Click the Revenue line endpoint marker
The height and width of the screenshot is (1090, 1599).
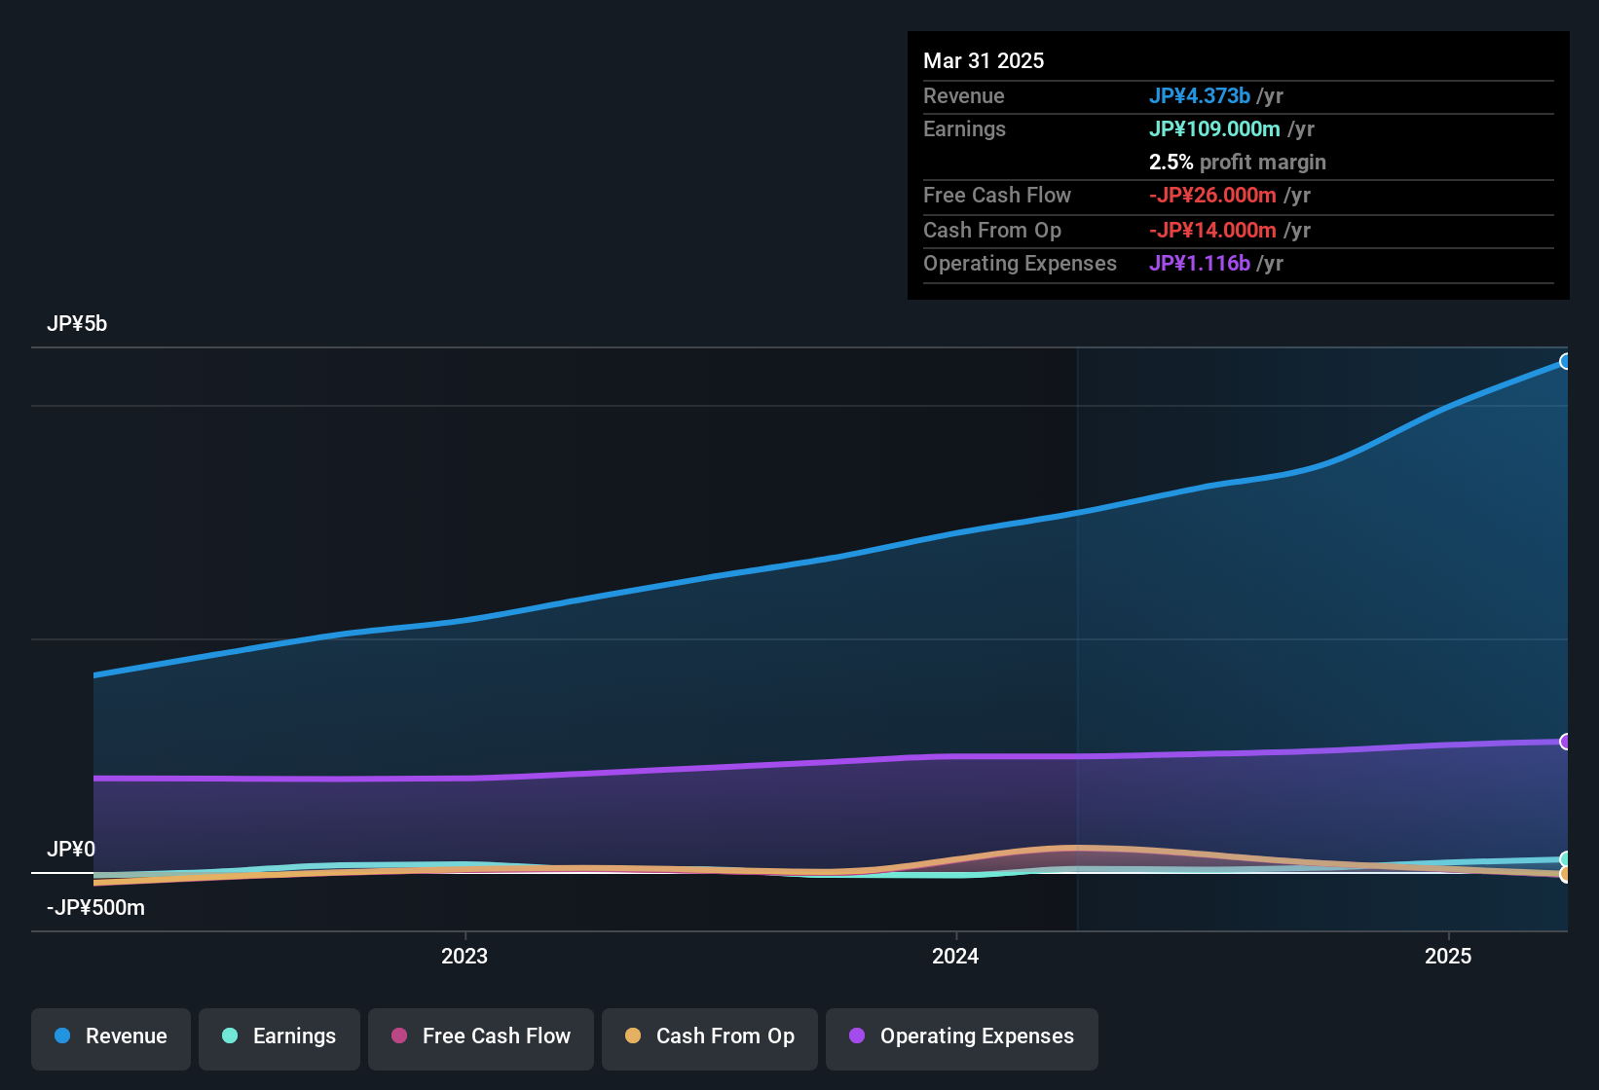pos(1566,362)
